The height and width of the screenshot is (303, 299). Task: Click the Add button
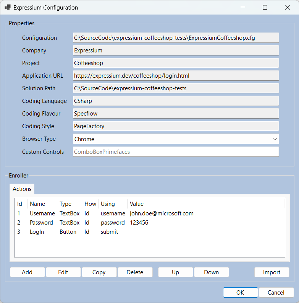coord(27,272)
